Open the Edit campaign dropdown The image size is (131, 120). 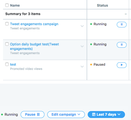[x=66, y=115]
